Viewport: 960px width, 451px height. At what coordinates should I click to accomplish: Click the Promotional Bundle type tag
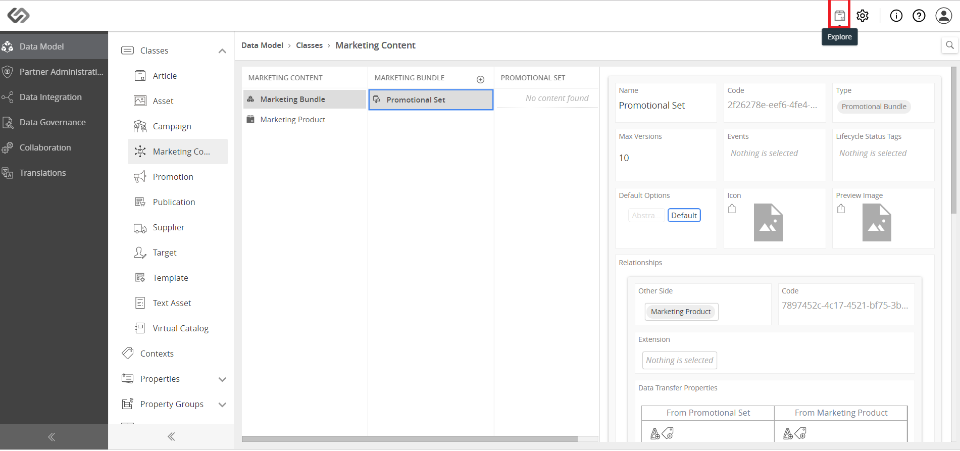pyautogui.click(x=874, y=107)
